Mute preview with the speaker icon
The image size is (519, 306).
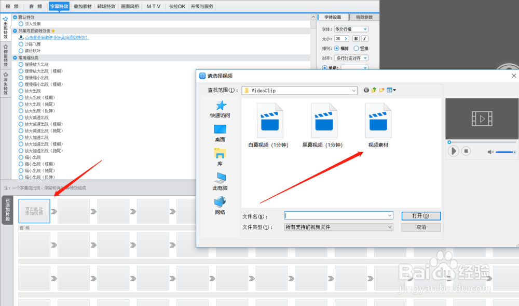490,152
